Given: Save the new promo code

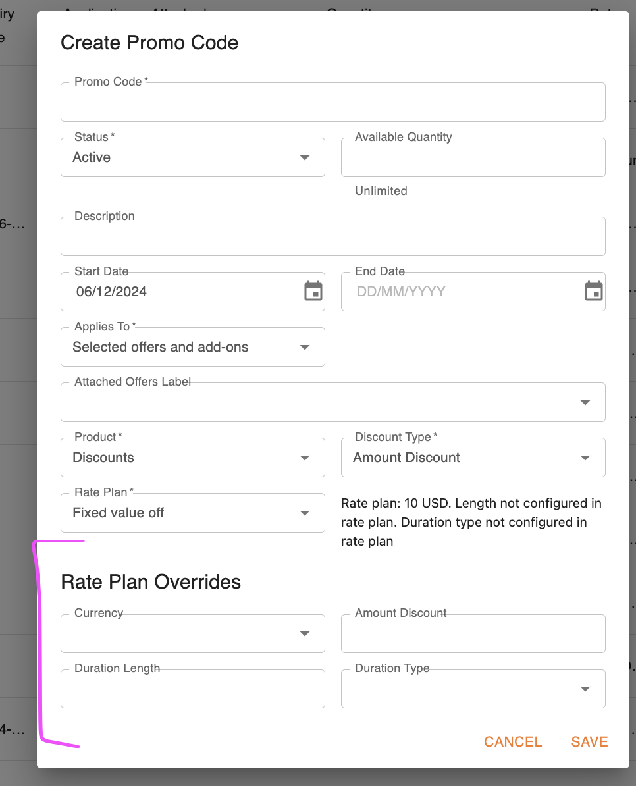Looking at the screenshot, I should point(589,741).
